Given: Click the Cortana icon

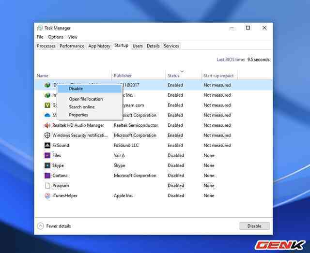Looking at the screenshot, I should (x=47, y=176).
